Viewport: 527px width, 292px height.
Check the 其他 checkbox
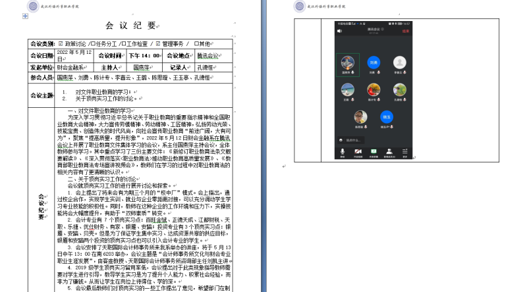point(196,43)
